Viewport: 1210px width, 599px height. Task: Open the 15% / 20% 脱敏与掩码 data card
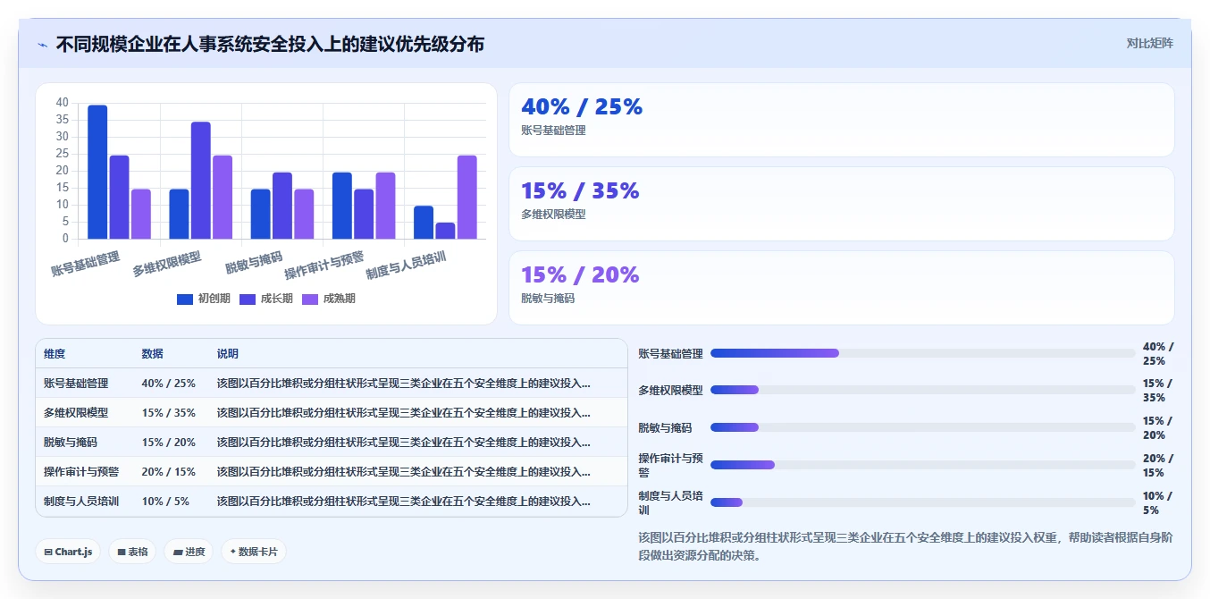[841, 288]
